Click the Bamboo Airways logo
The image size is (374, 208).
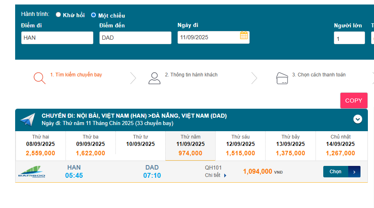[32, 172]
